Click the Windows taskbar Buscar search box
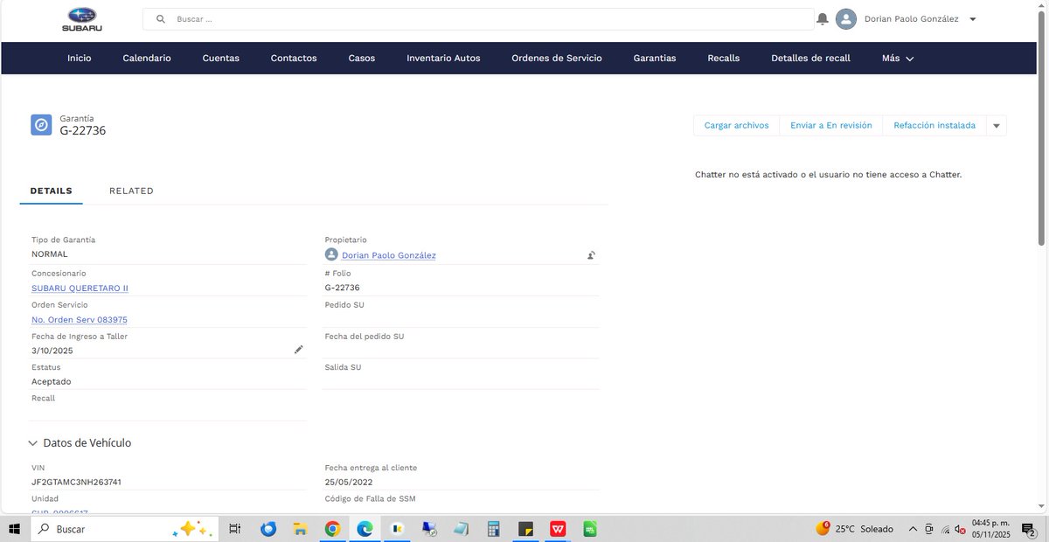The width and height of the screenshot is (1049, 542). 122,529
